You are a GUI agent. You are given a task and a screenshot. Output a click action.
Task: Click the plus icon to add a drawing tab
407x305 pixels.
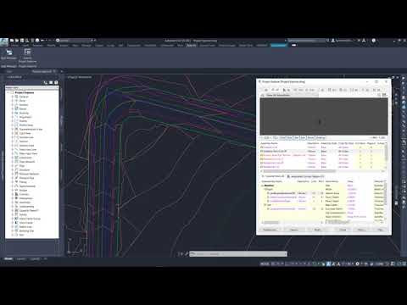click(x=62, y=71)
